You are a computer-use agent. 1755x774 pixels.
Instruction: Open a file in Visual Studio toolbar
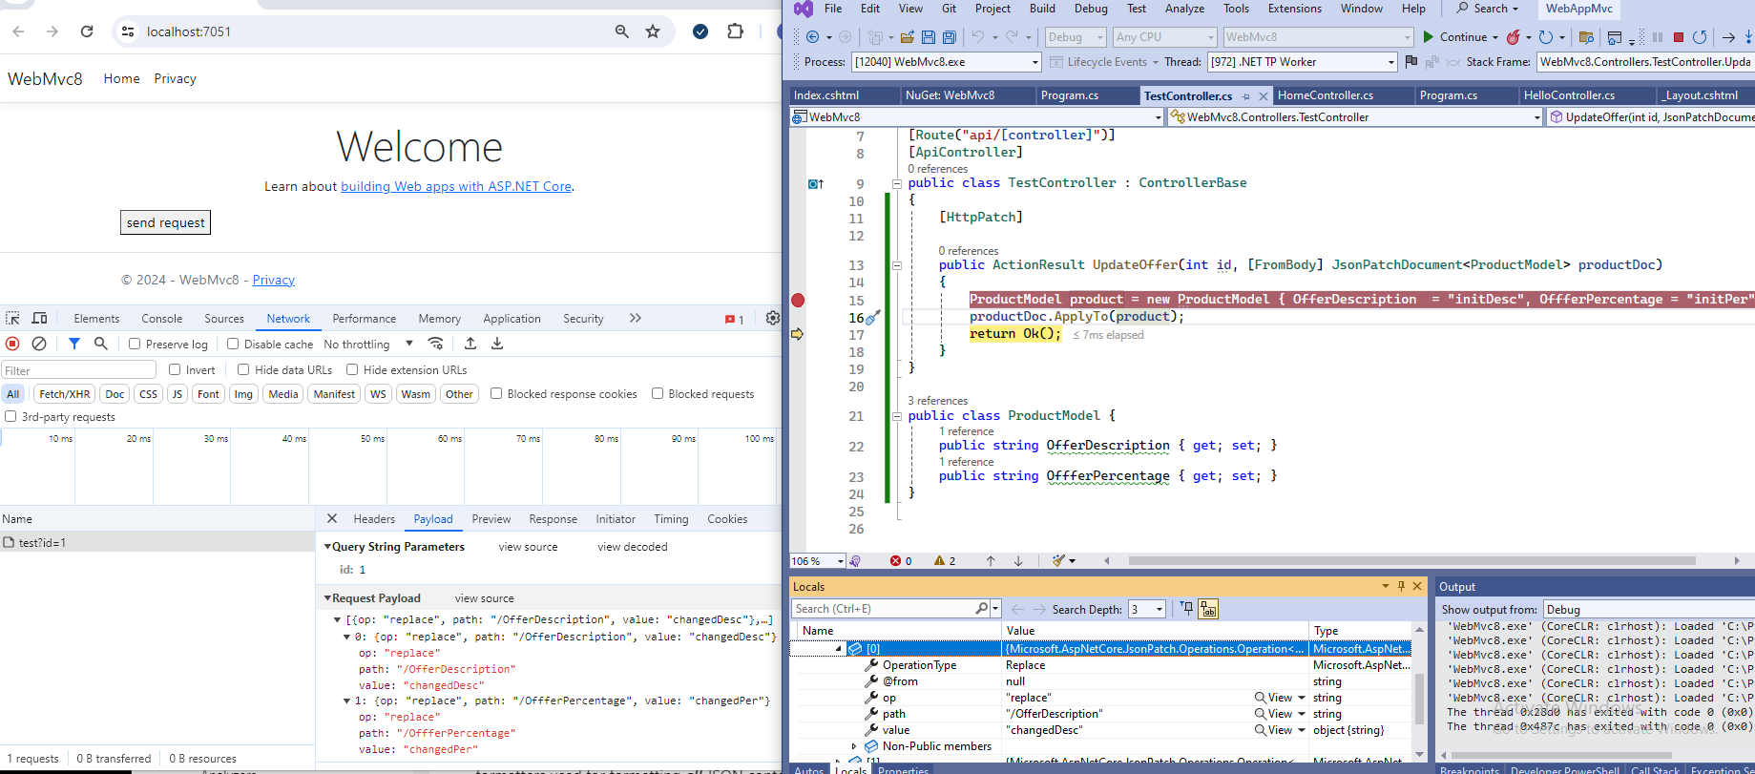pyautogui.click(x=907, y=37)
